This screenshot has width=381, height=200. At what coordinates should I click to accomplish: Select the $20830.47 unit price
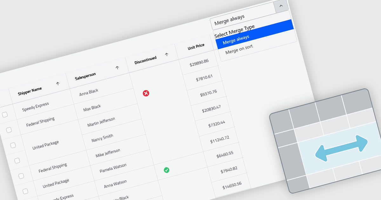pos(211,109)
